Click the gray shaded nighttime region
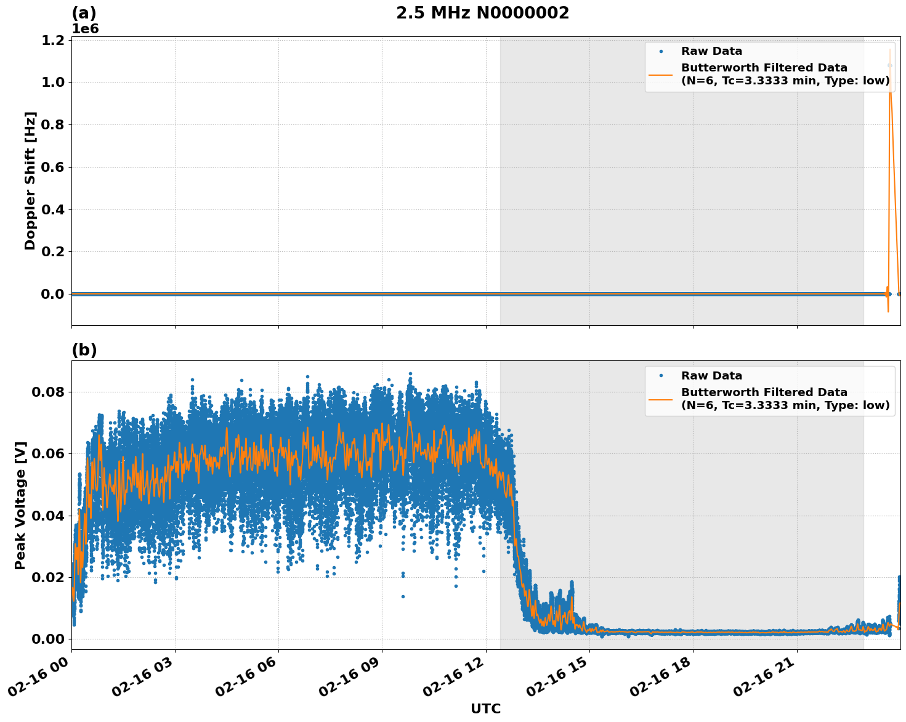The height and width of the screenshot is (722, 906). point(677,185)
